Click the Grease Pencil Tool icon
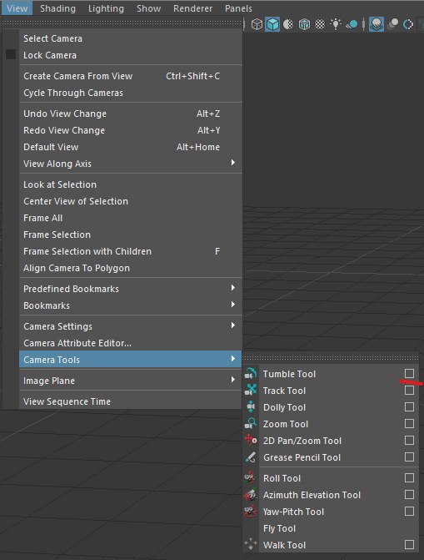Image resolution: width=424 pixels, height=560 pixels. pos(251,457)
